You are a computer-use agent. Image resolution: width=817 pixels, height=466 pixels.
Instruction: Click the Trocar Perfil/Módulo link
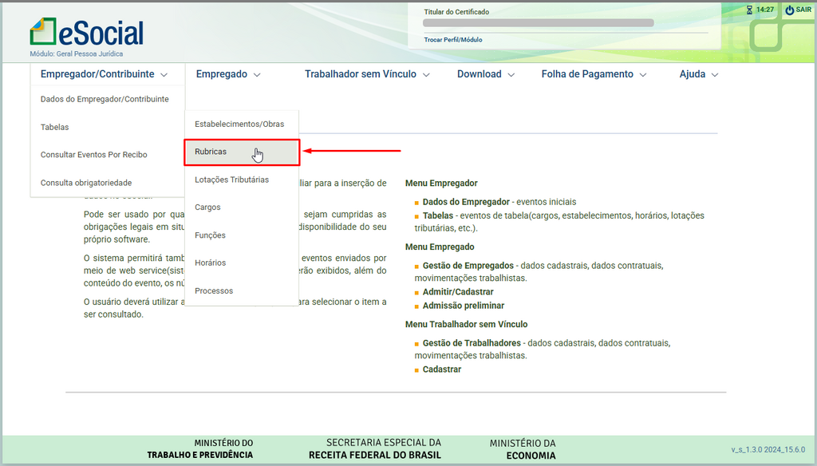452,39
